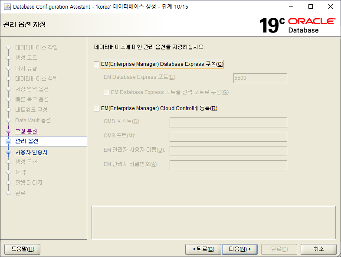Click 네트워크 구성 step text
Image resolution: width=341 pixels, height=257 pixels.
coord(31,110)
